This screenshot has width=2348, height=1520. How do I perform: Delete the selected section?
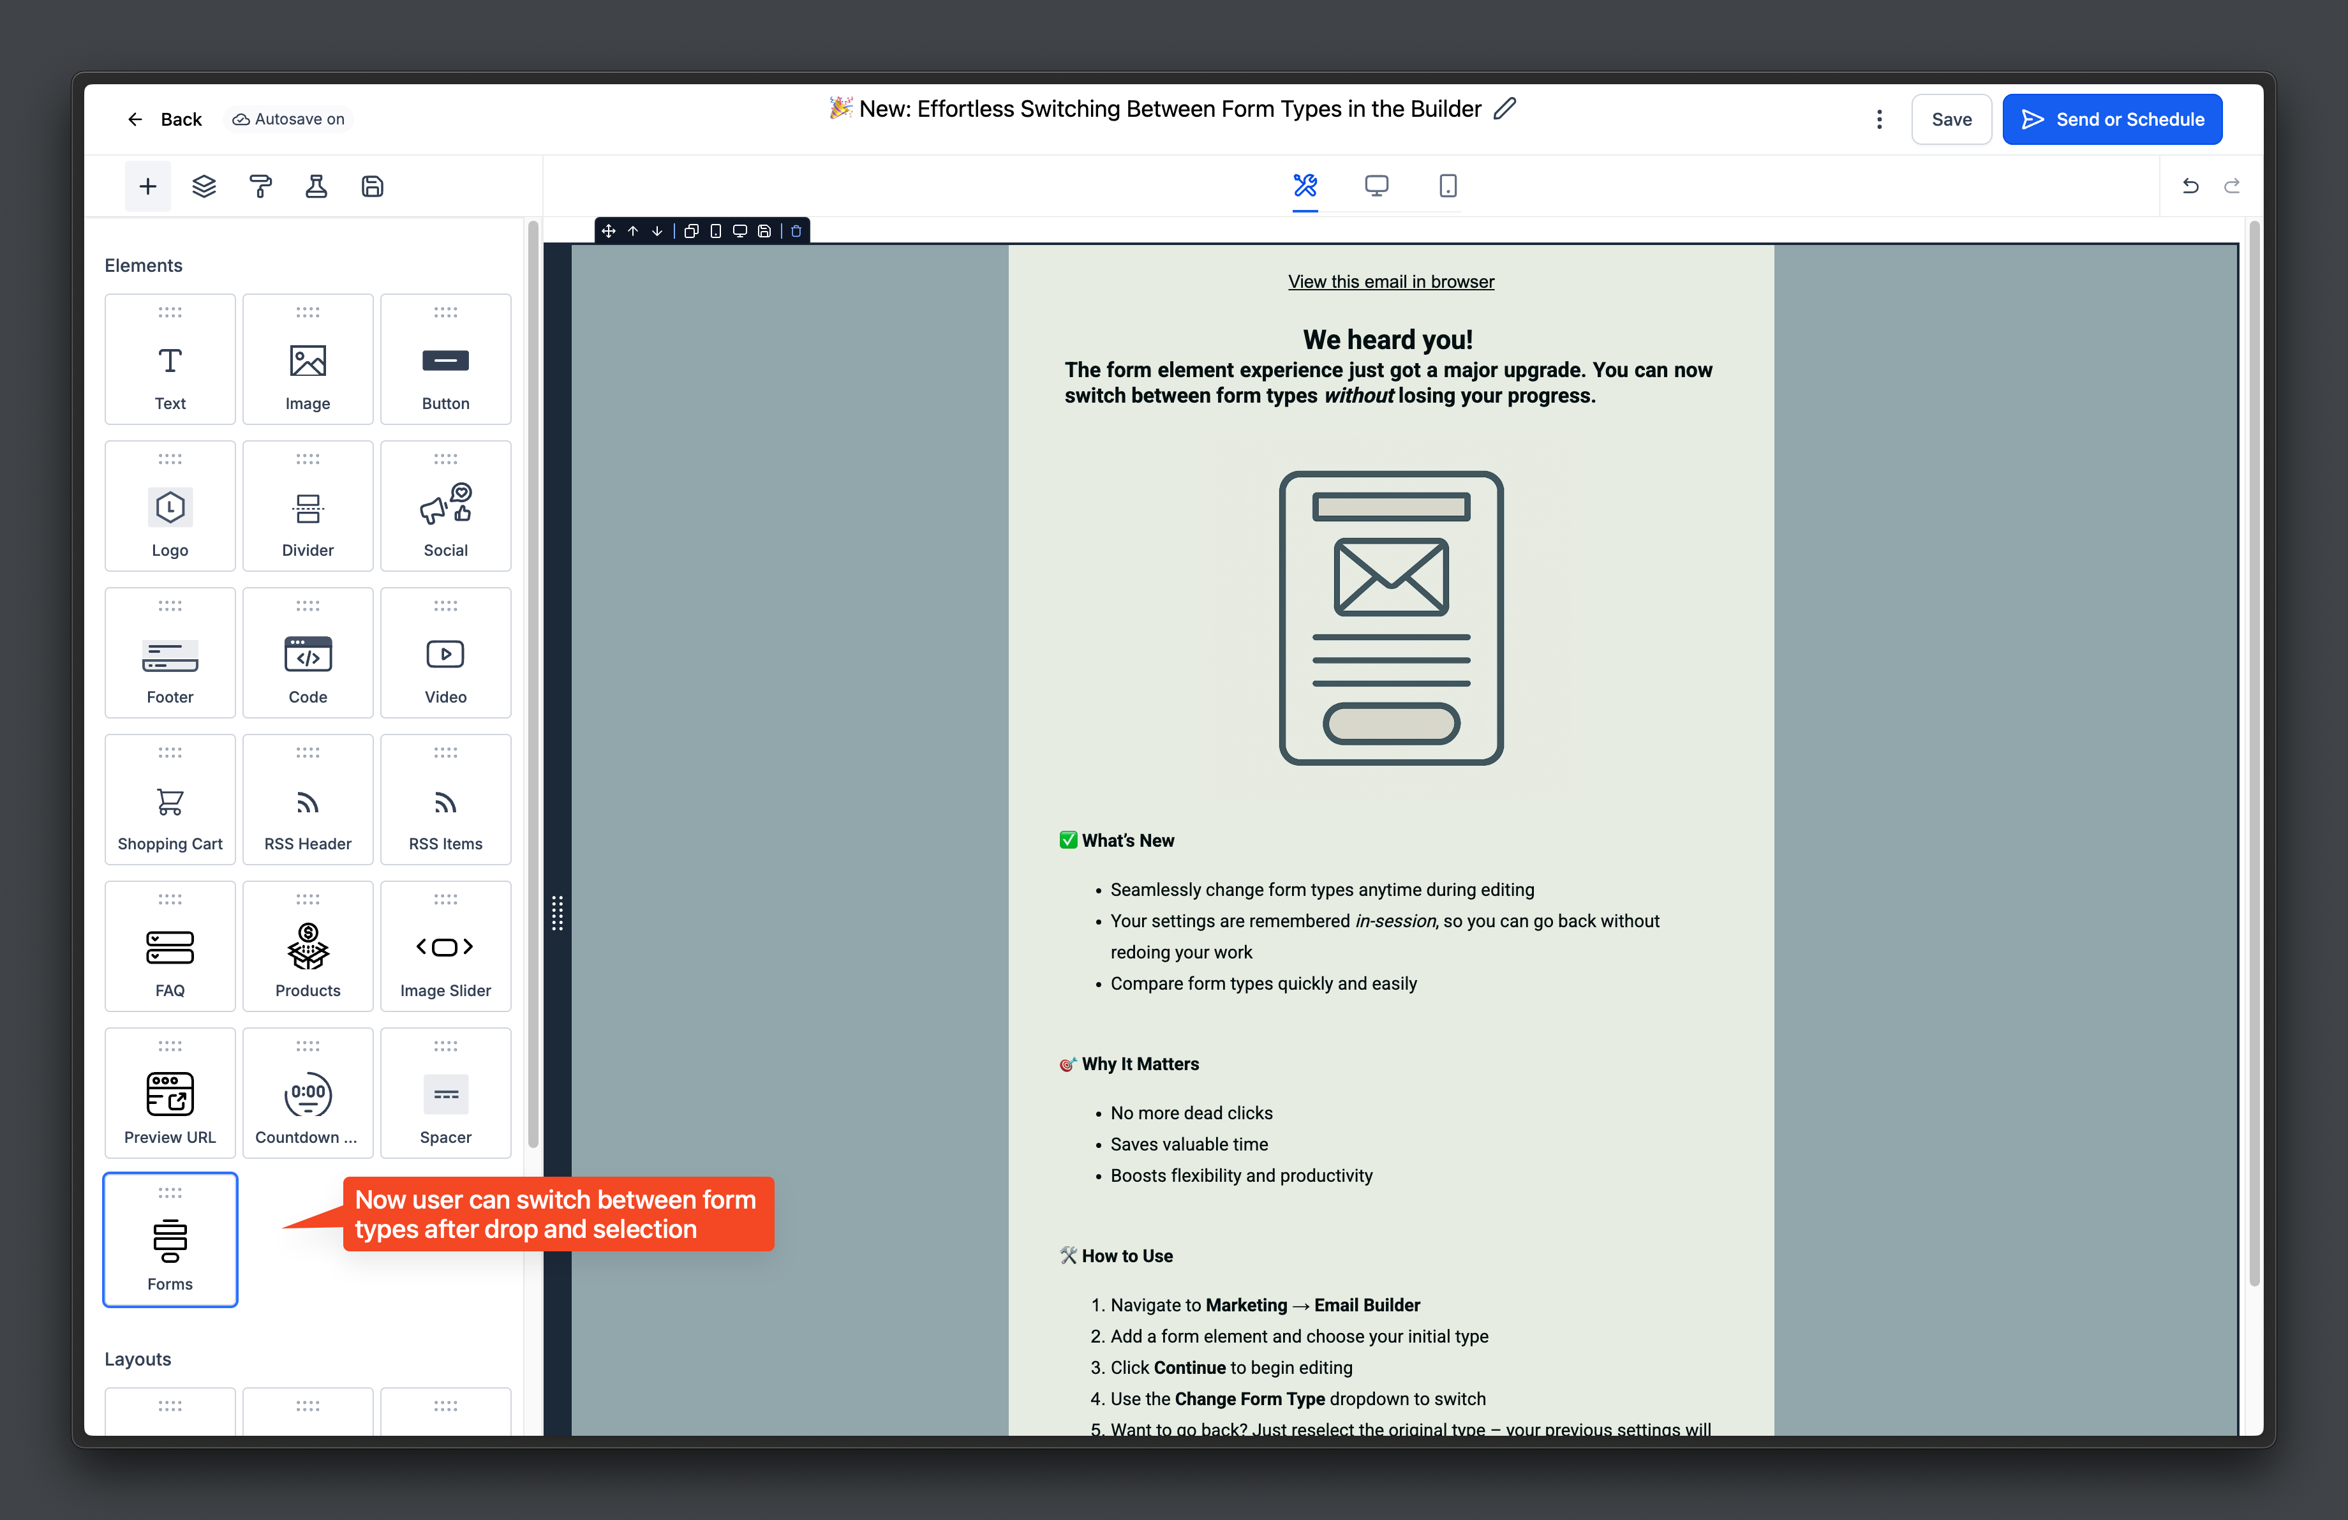796,231
